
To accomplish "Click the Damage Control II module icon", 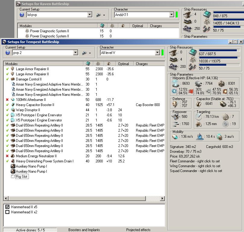I will coord(13,79).
